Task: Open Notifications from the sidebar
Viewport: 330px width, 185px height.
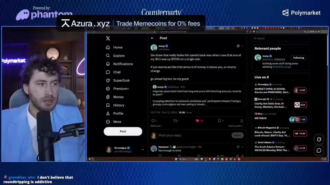Action: (120, 64)
